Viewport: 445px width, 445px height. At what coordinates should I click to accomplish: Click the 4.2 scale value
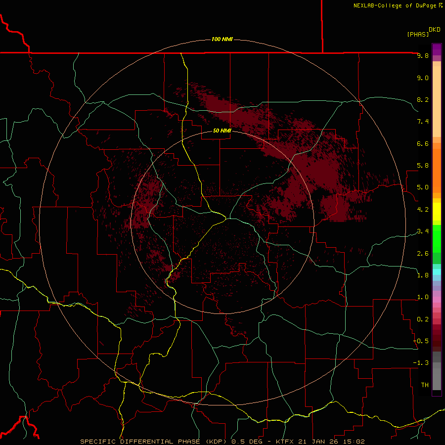(423, 210)
